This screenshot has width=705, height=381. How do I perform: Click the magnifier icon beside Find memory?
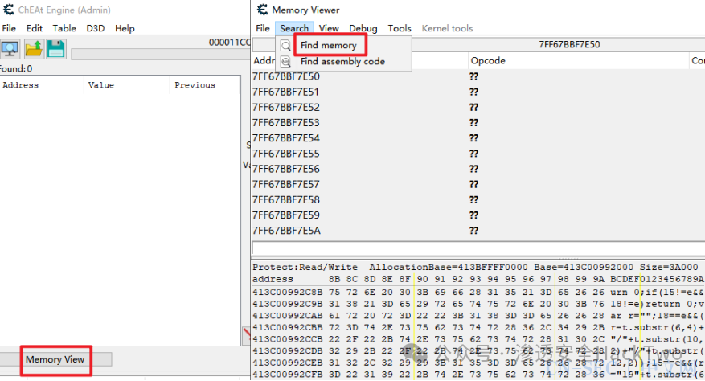(285, 46)
